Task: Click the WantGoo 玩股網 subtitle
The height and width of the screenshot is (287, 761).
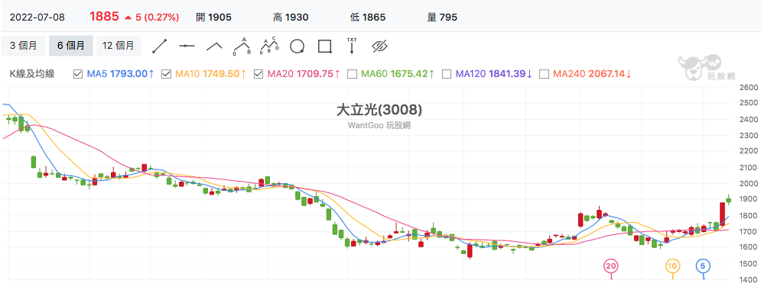Action: [x=379, y=125]
